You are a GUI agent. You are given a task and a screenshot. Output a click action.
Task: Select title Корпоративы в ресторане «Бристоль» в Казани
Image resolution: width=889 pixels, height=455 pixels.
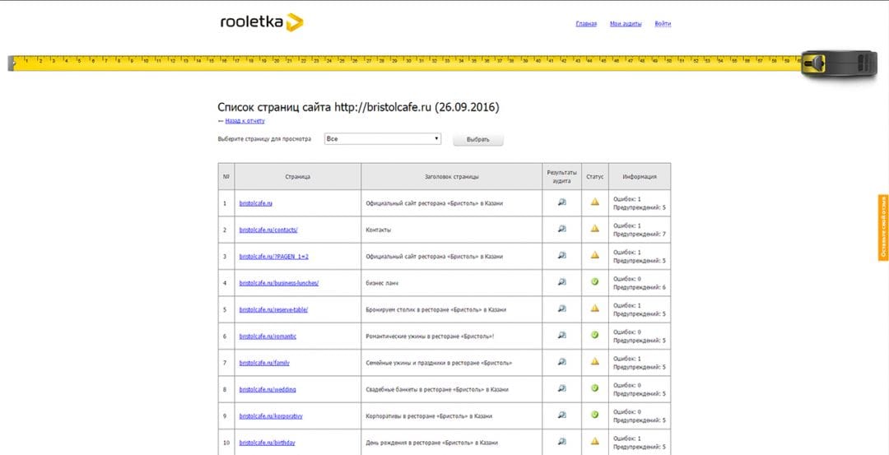click(429, 416)
